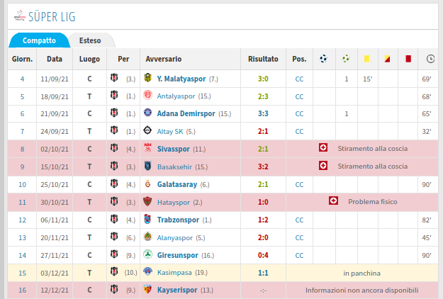Select the Compatto tab

click(x=39, y=40)
